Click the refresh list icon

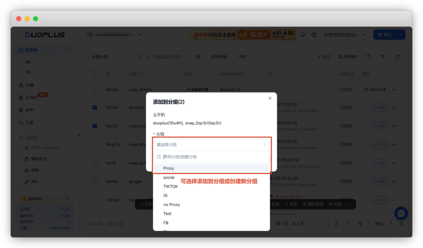397,57
